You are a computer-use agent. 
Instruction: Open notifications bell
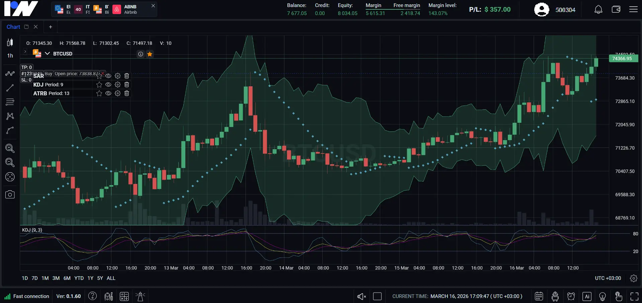coord(598,9)
